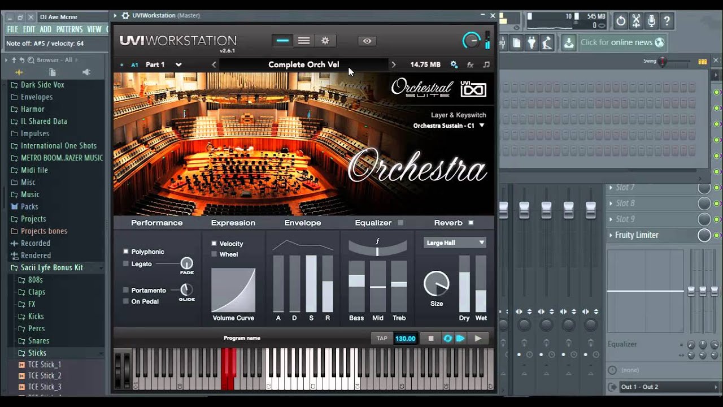Click the reverb Size knob
Screen dimensions: 723x407
click(437, 284)
